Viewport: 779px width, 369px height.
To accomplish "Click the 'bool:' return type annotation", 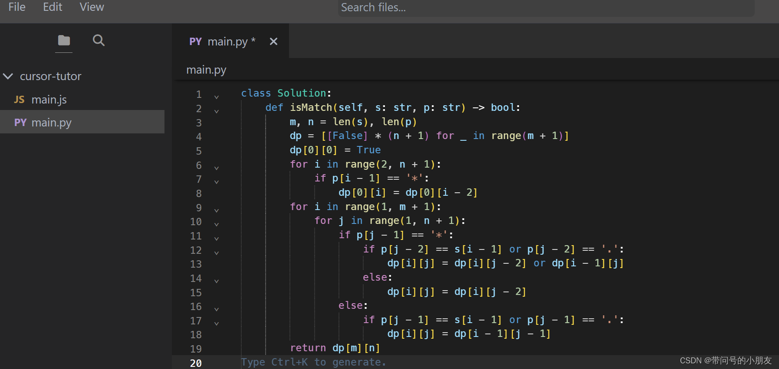I will click(x=506, y=107).
